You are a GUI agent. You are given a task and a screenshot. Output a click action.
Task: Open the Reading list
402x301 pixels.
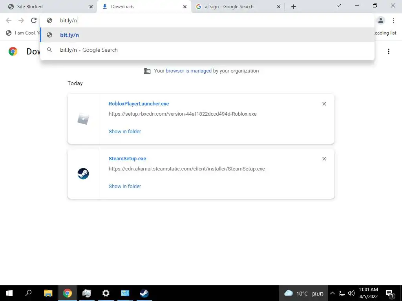click(x=385, y=33)
